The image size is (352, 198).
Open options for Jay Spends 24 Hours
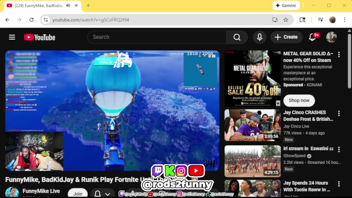[339, 184]
